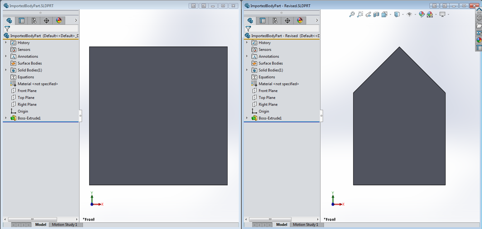Switch to FeatureManager tab in ImportedBodyPart window
482x229 pixels.
click(9, 21)
